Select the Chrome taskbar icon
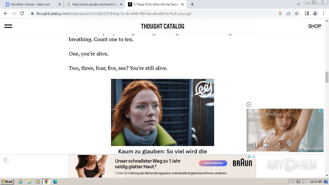329x185 pixels. point(47,182)
